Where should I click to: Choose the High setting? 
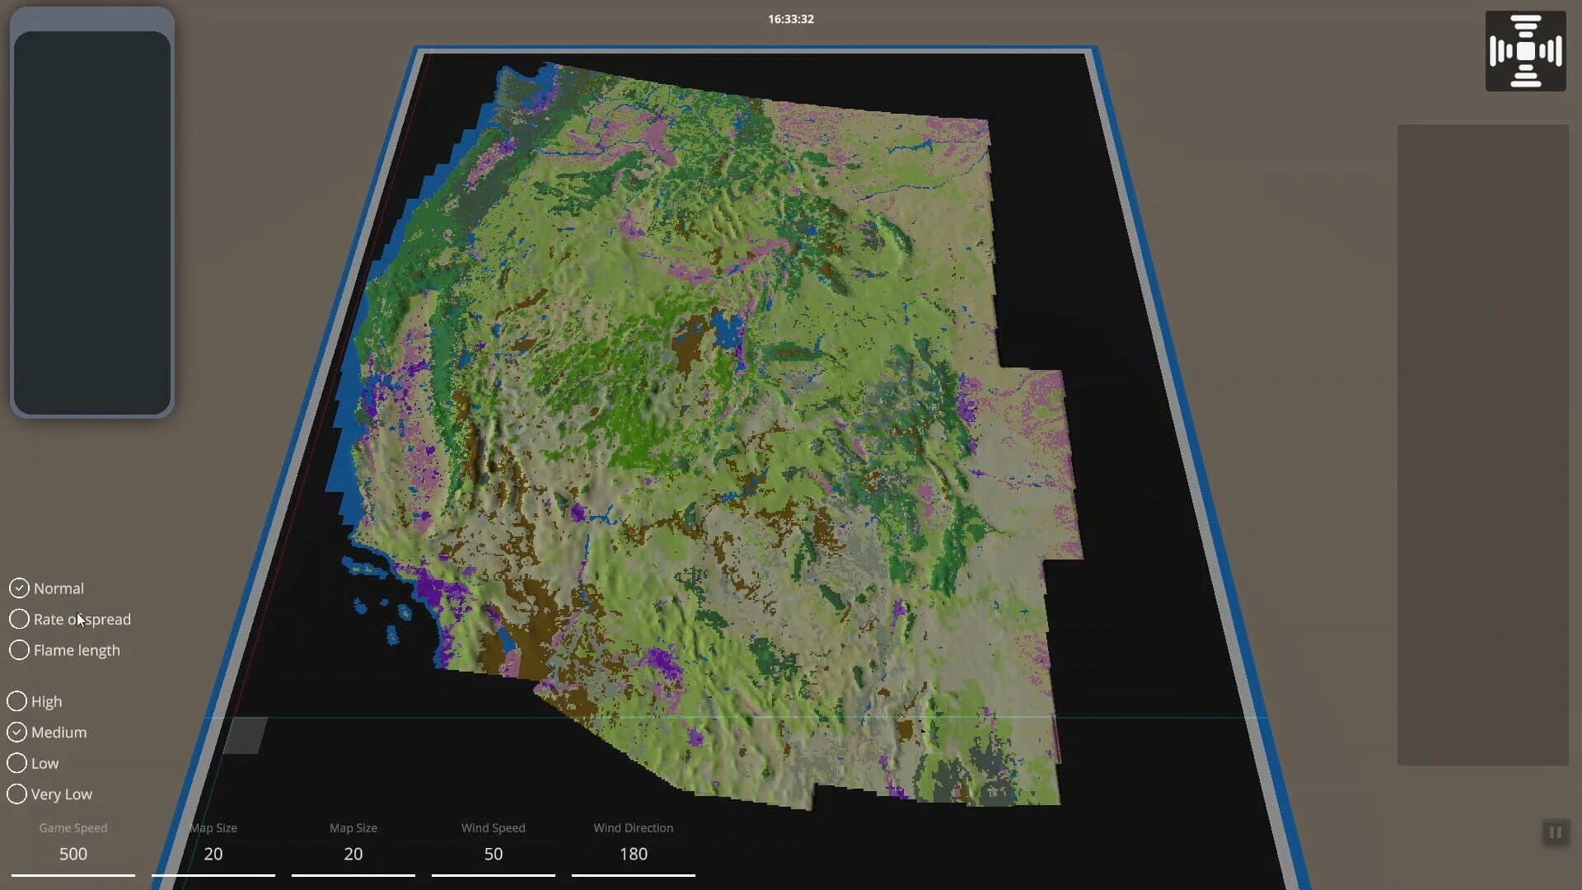tap(35, 701)
